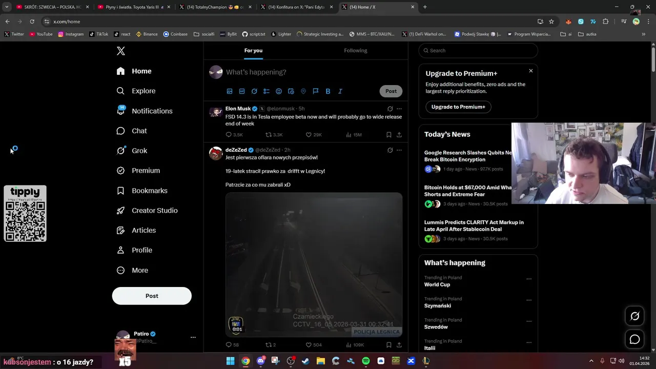Open the YouTube bookmark
The width and height of the screenshot is (656, 369).
point(41,34)
